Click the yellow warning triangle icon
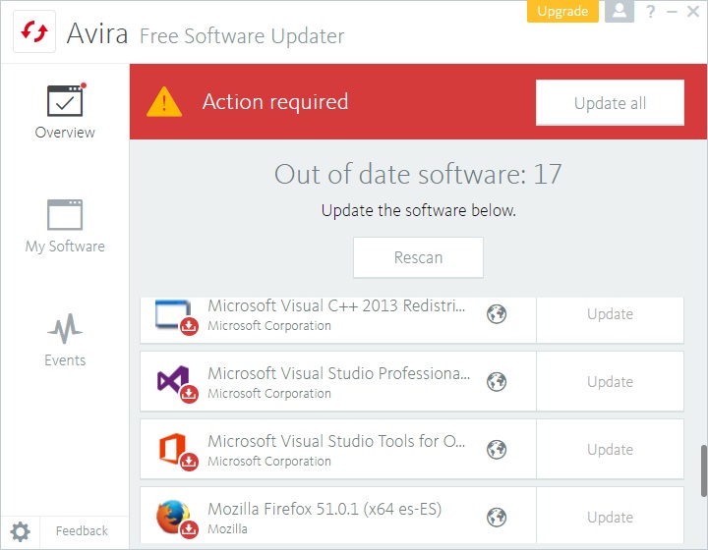This screenshot has width=708, height=550. coord(164,102)
